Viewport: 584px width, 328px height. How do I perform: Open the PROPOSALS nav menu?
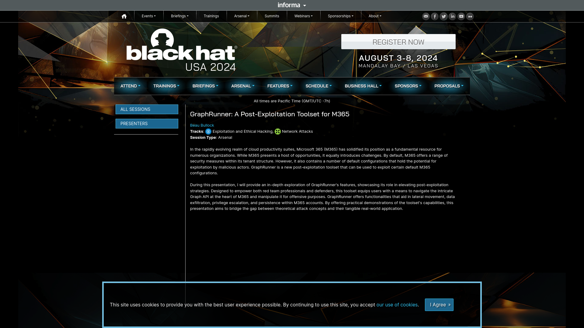pyautogui.click(x=449, y=86)
